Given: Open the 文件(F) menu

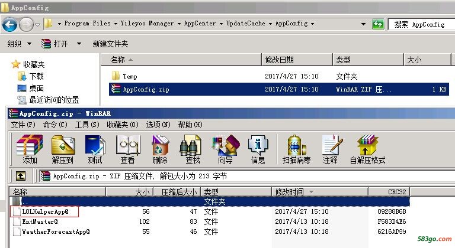Looking at the screenshot, I should 23,125.
